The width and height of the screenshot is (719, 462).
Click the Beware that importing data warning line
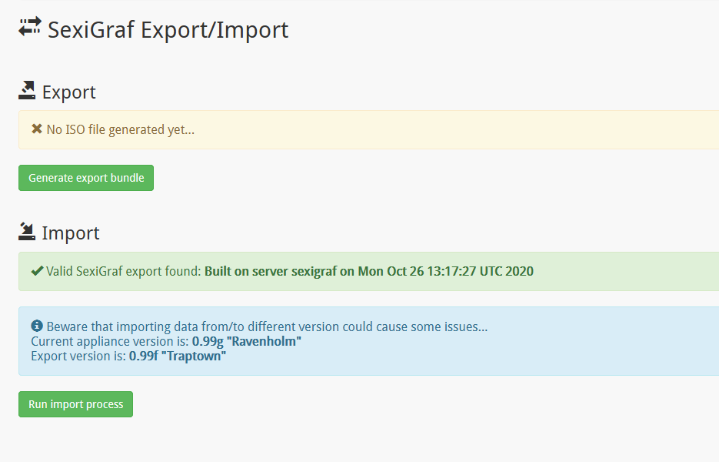pos(267,326)
